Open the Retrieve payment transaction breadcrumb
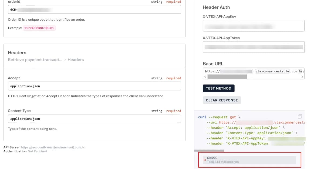The width and height of the screenshot is (324, 169). coord(35,59)
